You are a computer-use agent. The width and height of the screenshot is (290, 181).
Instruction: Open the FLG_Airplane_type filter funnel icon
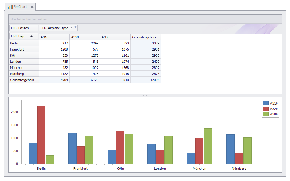[x=75, y=27]
